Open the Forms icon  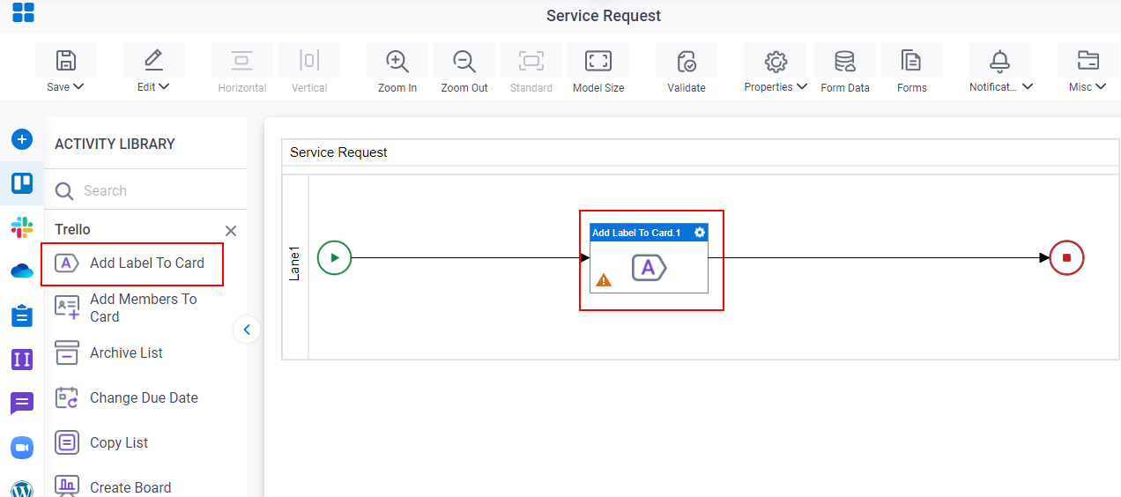(x=912, y=60)
